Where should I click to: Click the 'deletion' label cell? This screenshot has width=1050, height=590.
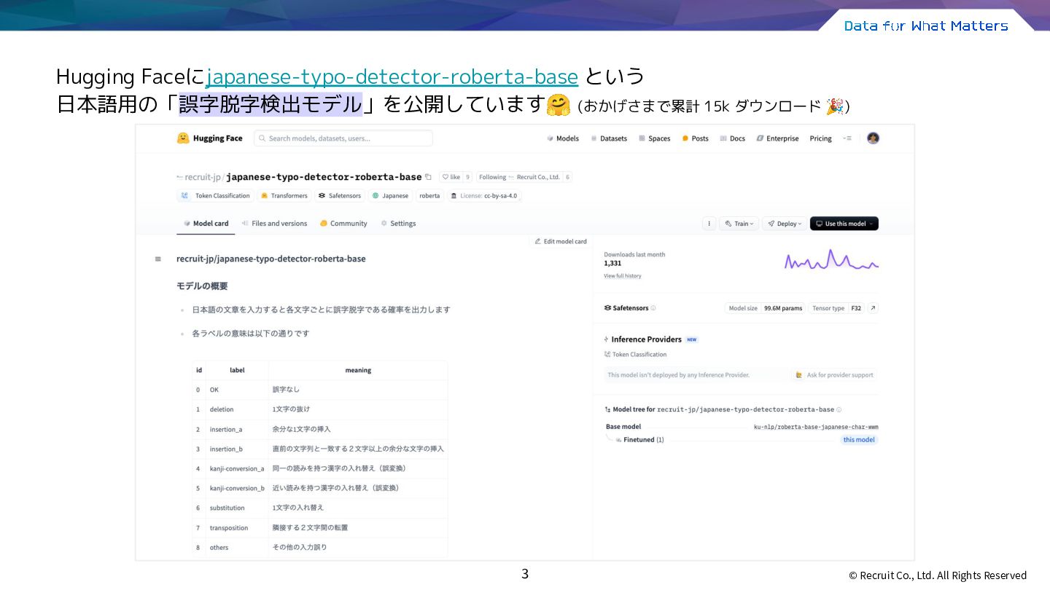coord(237,409)
